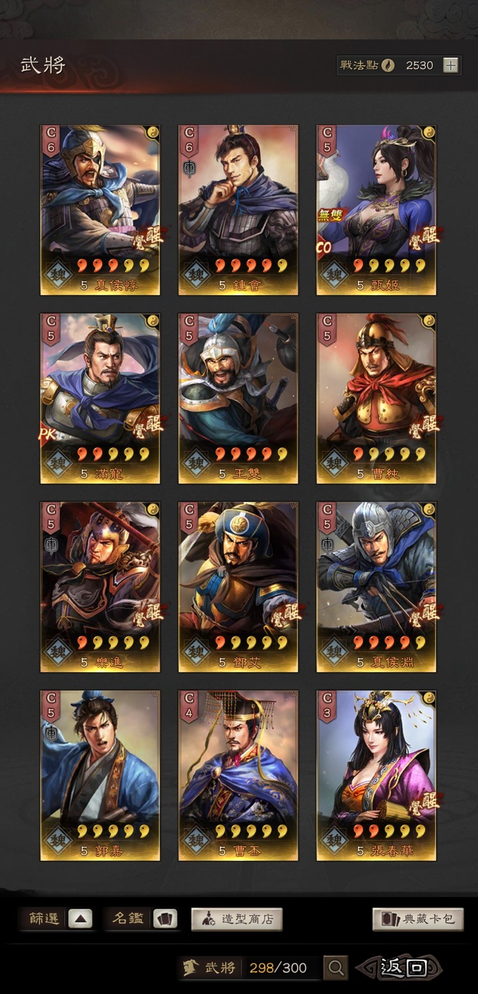Open the 名鑑 directory label

[x=129, y=919]
